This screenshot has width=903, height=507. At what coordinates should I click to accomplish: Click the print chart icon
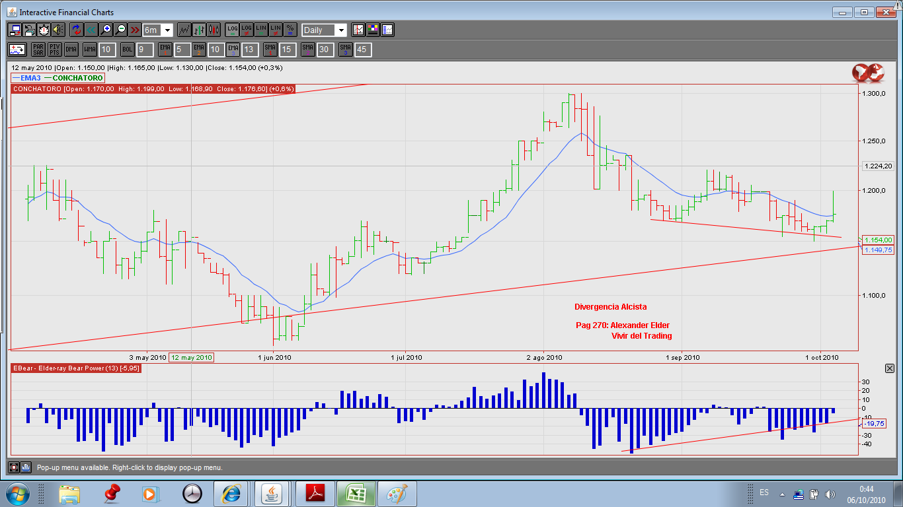pyautogui.click(x=29, y=30)
